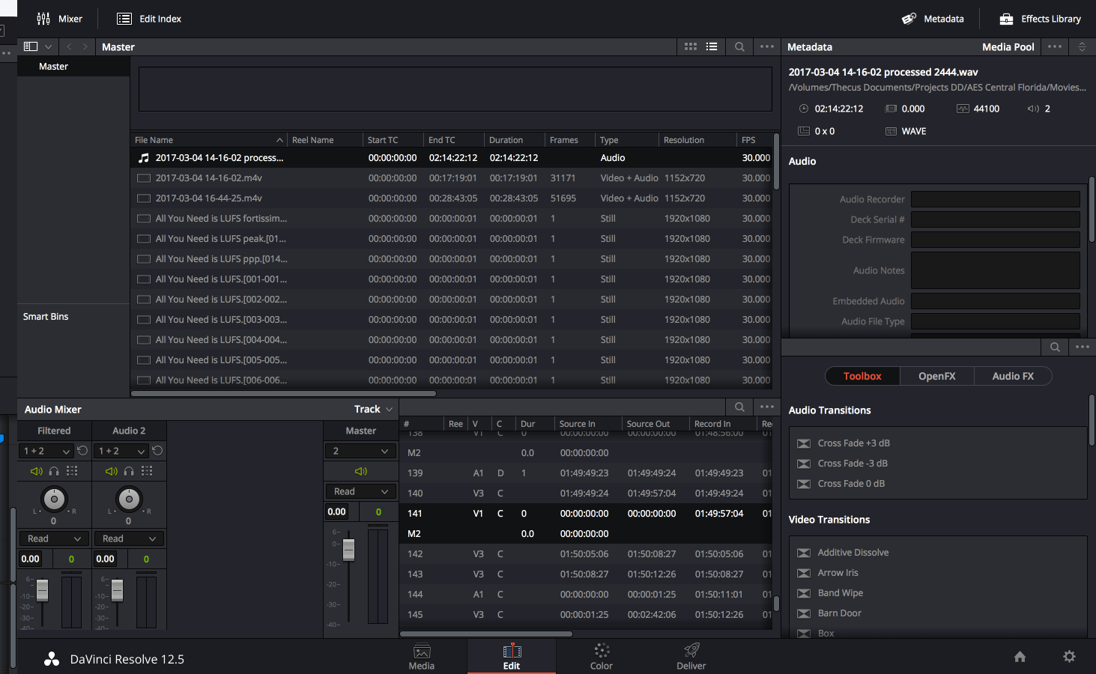1096x674 pixels.
Task: Solo the Filtered track with headphones
Action: (54, 471)
